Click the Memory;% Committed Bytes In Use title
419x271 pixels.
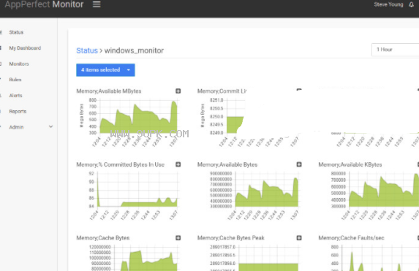(x=120, y=164)
